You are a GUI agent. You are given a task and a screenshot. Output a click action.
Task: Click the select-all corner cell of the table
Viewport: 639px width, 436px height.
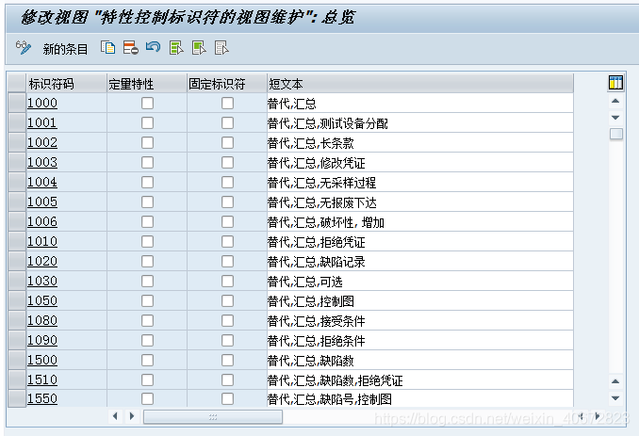point(17,84)
